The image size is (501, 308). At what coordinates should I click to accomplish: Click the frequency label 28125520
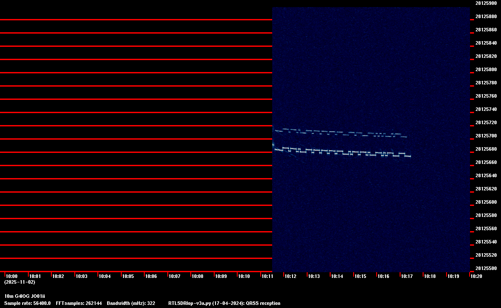point(486,255)
